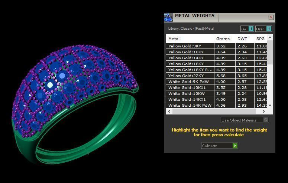288x183 pixels.
Task: Click the Calculate button
Action: point(220,146)
